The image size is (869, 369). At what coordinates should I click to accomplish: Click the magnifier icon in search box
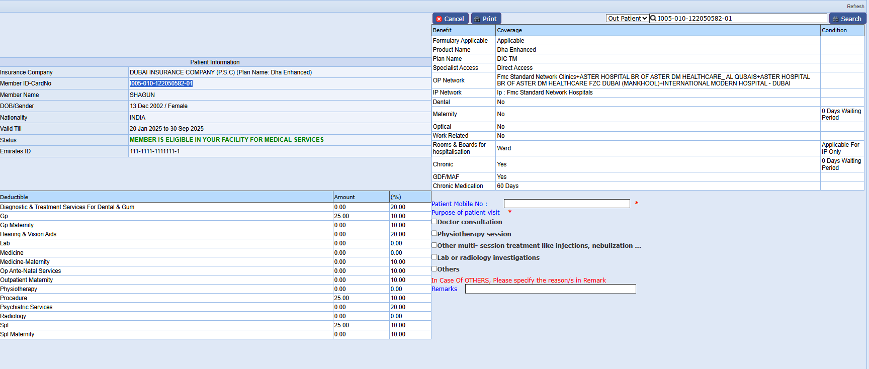[x=653, y=19]
